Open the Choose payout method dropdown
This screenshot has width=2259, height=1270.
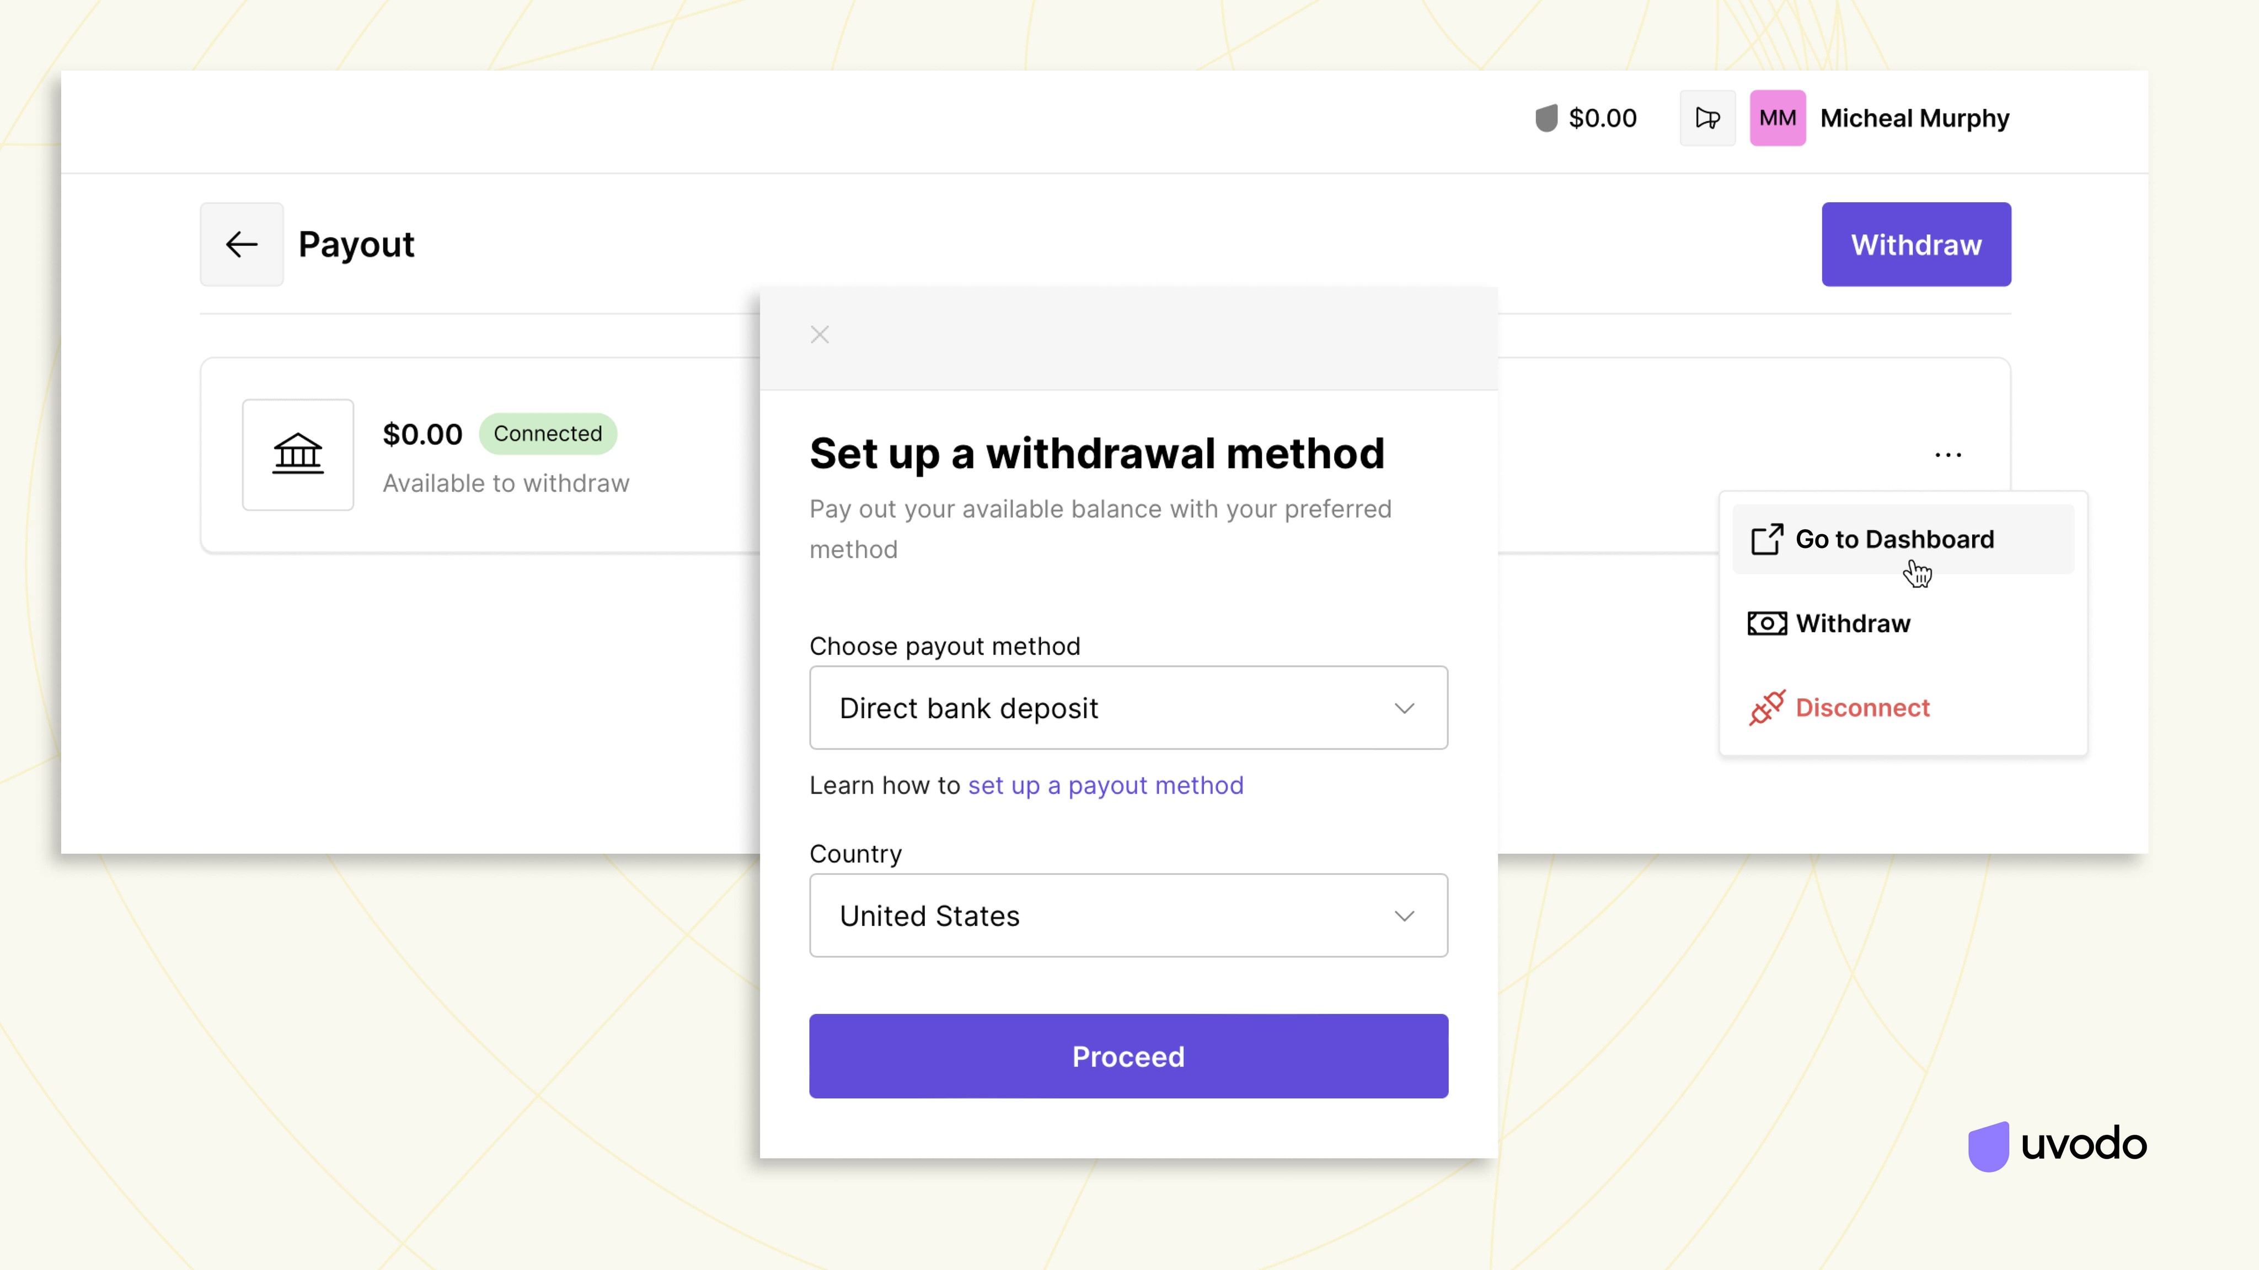pyautogui.click(x=1128, y=707)
